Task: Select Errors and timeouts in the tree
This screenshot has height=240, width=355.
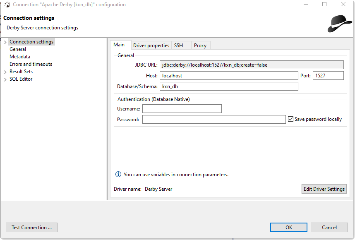Action: (x=31, y=64)
